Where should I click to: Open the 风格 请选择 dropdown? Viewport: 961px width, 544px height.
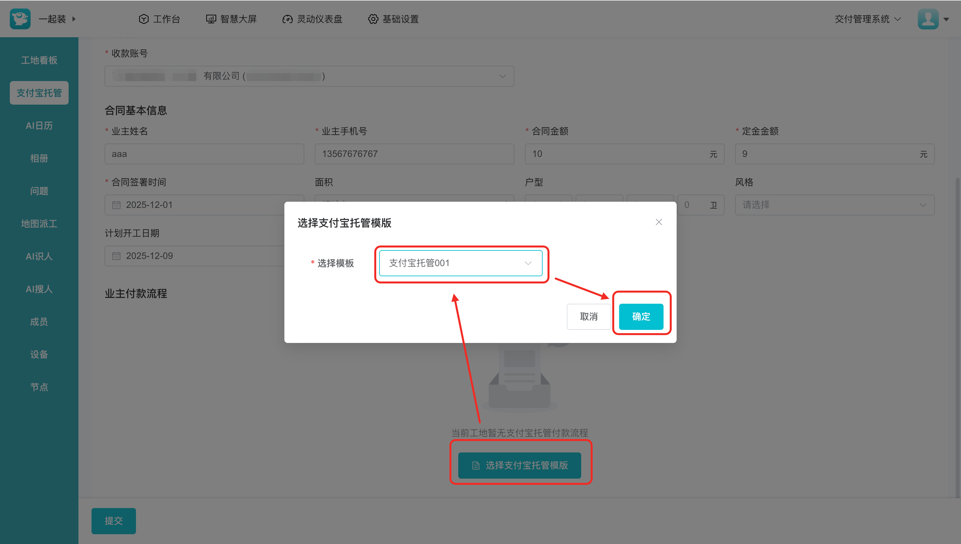click(834, 205)
